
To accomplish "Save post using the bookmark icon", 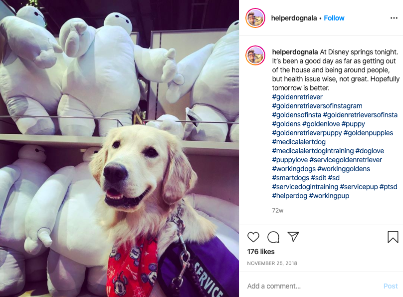I will tap(393, 237).
